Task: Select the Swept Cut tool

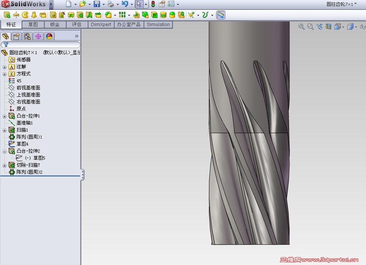Action: (80, 15)
